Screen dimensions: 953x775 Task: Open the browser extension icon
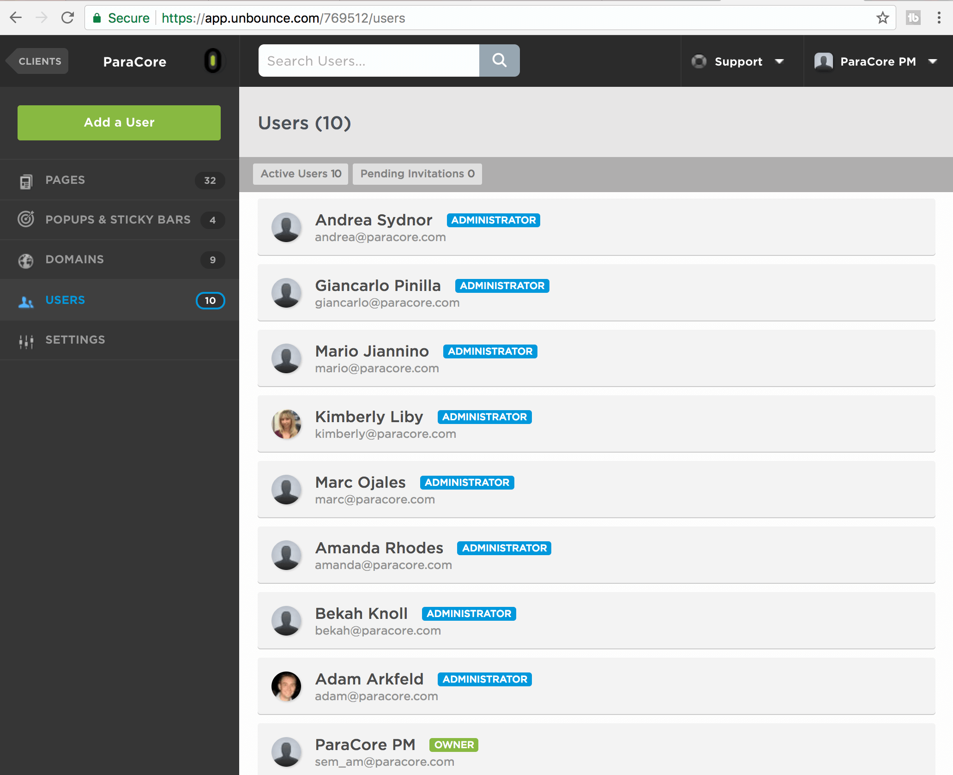pyautogui.click(x=913, y=18)
